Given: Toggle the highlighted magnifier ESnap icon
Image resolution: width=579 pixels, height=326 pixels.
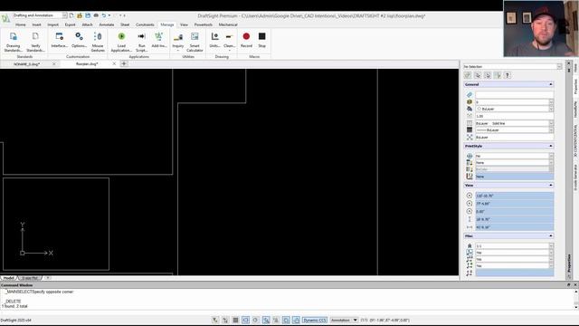Looking at the screenshot, I should click(266, 320).
